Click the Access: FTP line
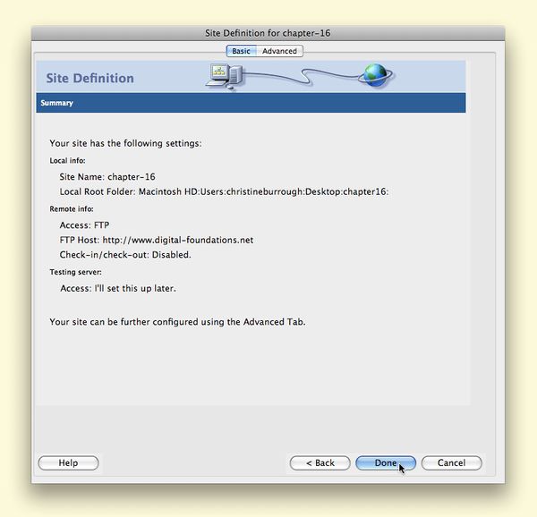The image size is (537, 517). 84,225
